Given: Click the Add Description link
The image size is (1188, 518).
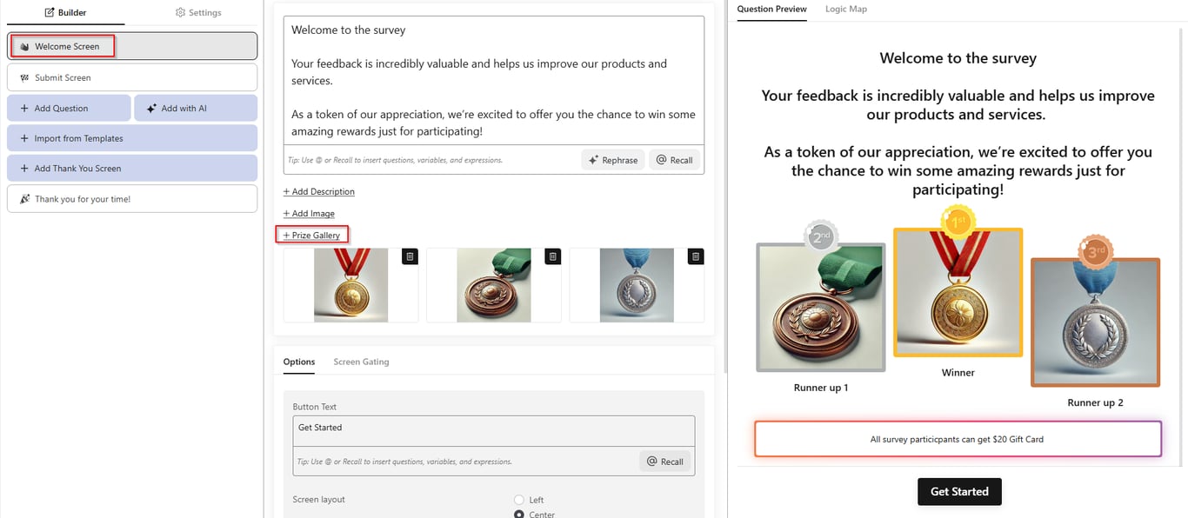Looking at the screenshot, I should 319,191.
